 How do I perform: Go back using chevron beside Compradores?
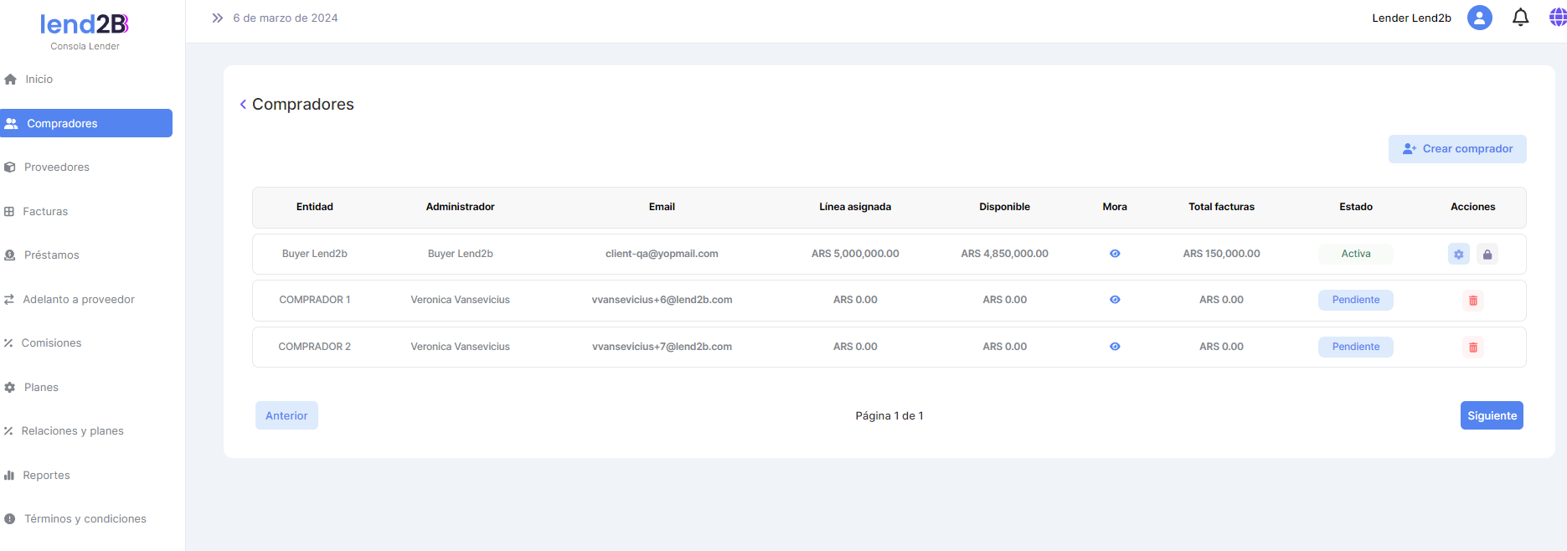point(243,105)
